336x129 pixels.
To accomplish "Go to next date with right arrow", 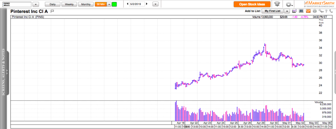I will [147, 4].
